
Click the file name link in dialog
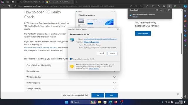(100, 39)
